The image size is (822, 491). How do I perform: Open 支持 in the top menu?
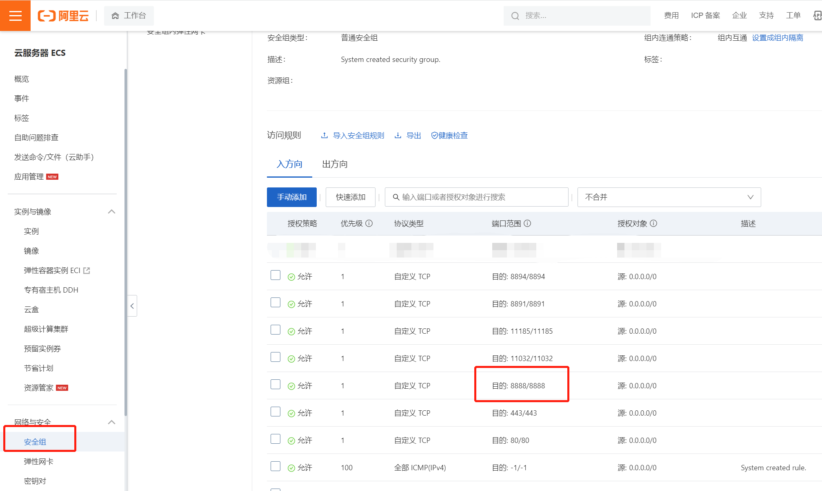(x=766, y=15)
